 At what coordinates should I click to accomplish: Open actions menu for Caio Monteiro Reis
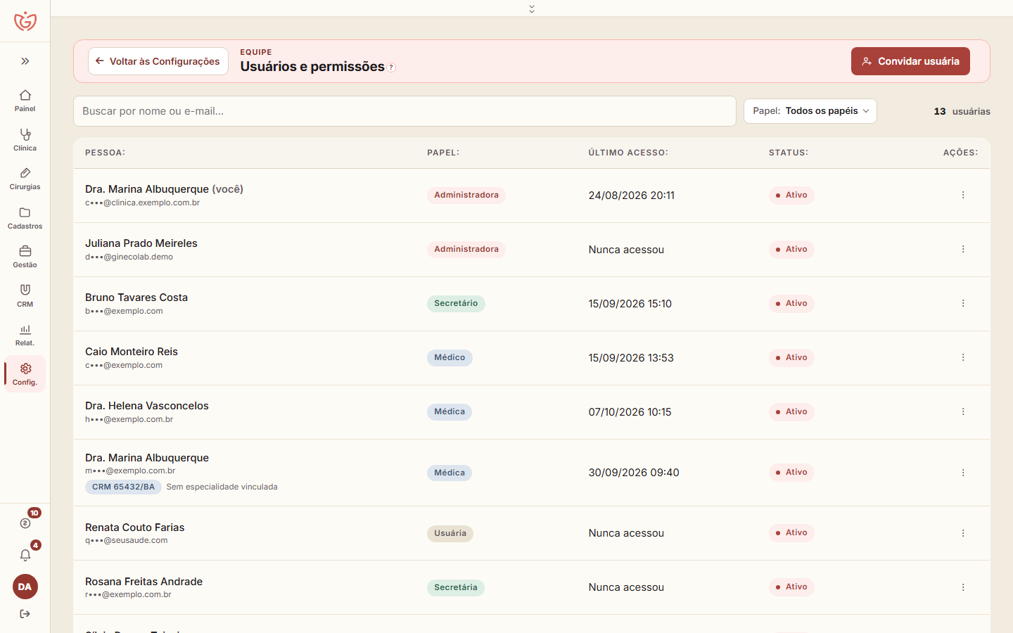pos(963,357)
